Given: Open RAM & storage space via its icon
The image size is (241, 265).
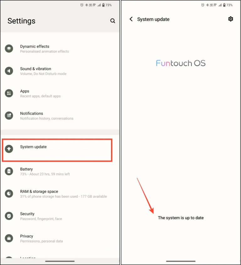Looking at the screenshot, I should point(9,194).
